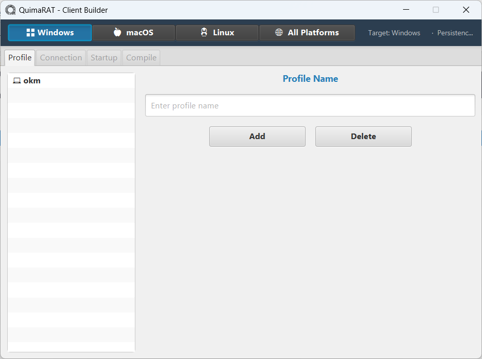Select the macOS build target
482x359 pixels.
tap(133, 32)
